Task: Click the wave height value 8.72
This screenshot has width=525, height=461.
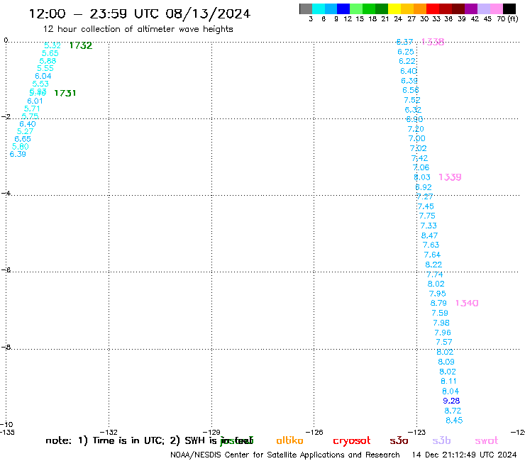Action: pos(453,411)
